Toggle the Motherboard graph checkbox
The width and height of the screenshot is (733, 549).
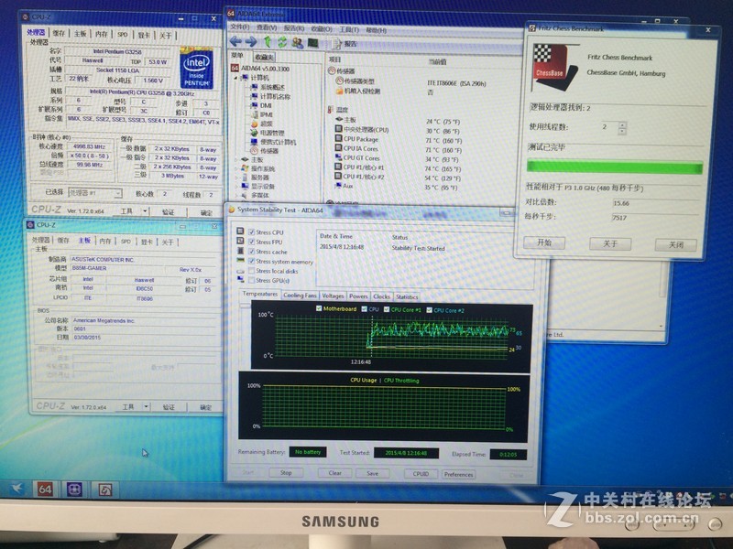(x=319, y=308)
